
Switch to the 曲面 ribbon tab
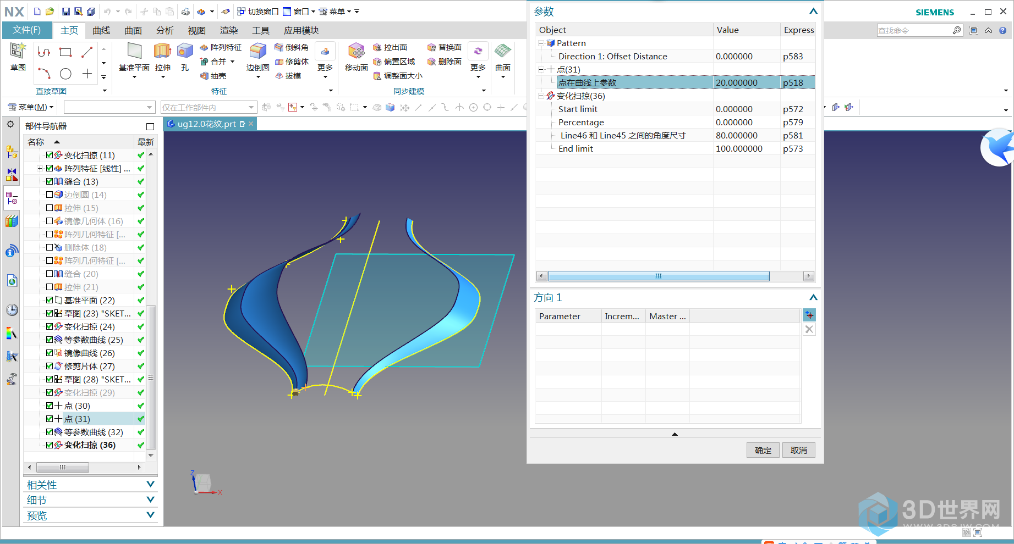pyautogui.click(x=133, y=31)
